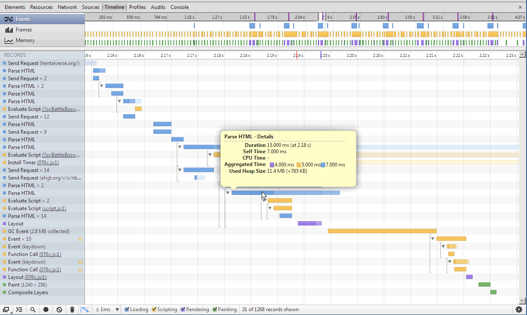Open the Profiles tab
Viewport: 527px width, 315px height.
coord(137,7)
